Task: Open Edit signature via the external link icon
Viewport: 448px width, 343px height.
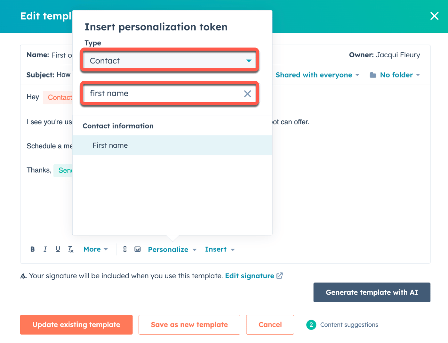Action: (280, 275)
